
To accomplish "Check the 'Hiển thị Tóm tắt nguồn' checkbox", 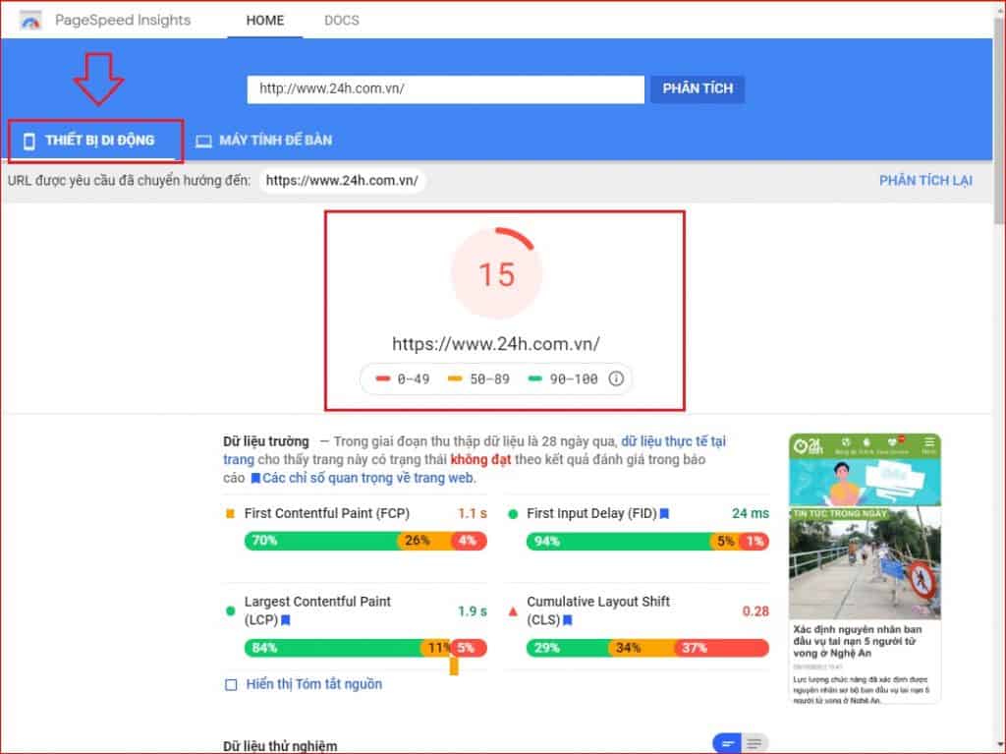I will tap(231, 683).
